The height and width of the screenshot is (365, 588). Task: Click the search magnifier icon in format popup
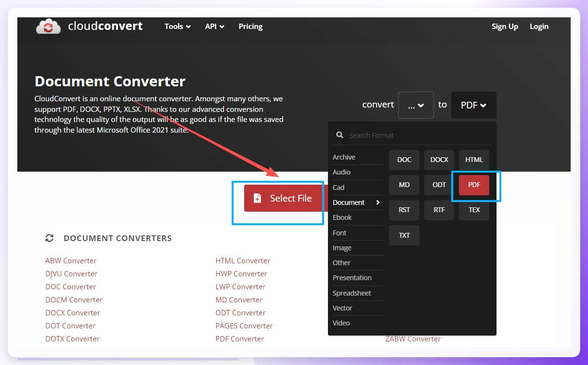point(340,135)
